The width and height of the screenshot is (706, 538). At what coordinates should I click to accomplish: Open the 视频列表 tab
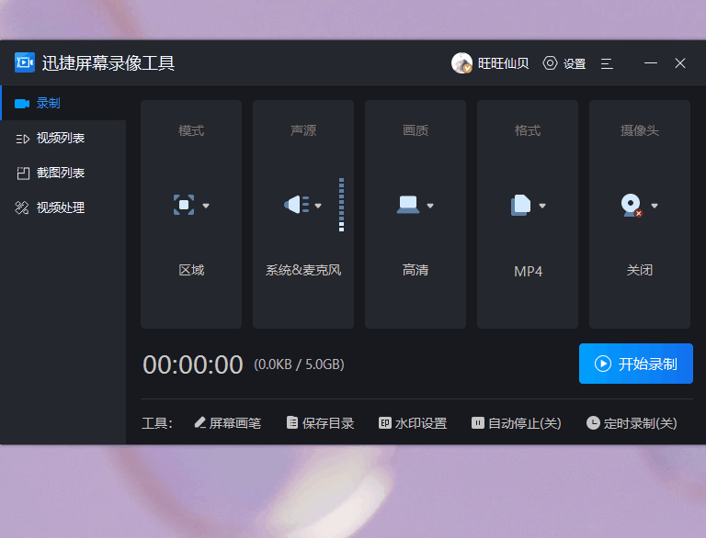click(63, 138)
